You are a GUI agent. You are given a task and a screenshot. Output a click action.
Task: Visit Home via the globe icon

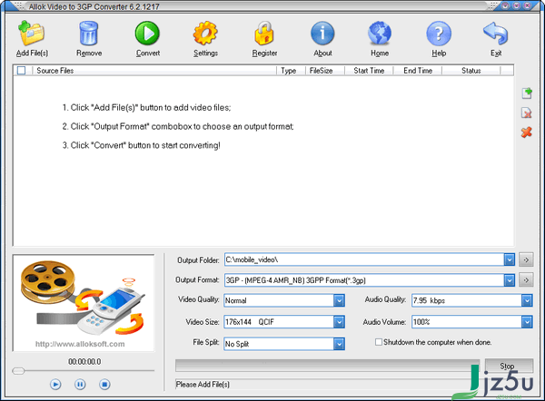(380, 34)
